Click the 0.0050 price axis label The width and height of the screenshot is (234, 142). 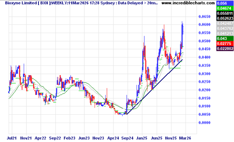(x=204, y=114)
